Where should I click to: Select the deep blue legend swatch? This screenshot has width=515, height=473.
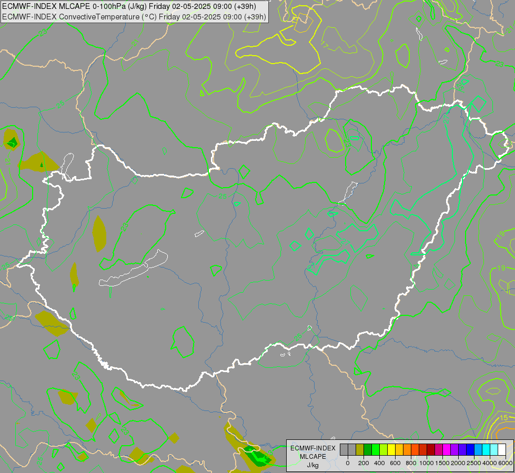click(x=470, y=449)
